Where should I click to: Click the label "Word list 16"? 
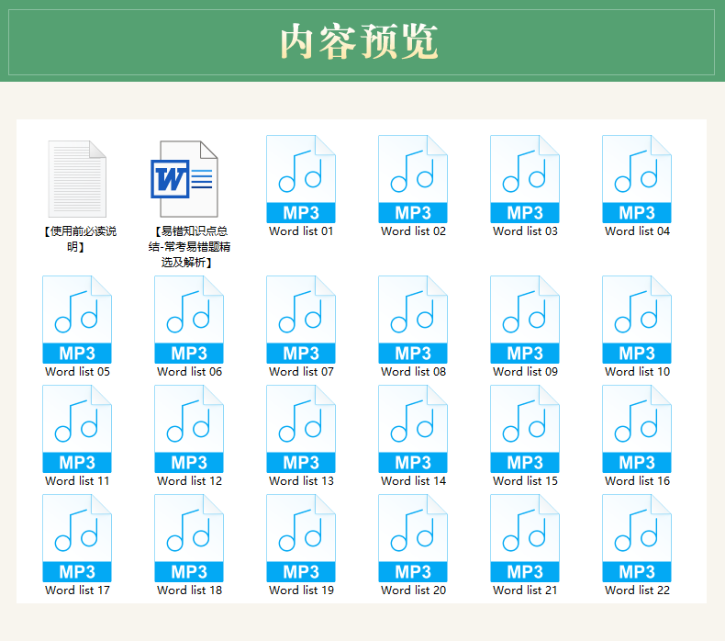click(x=637, y=481)
